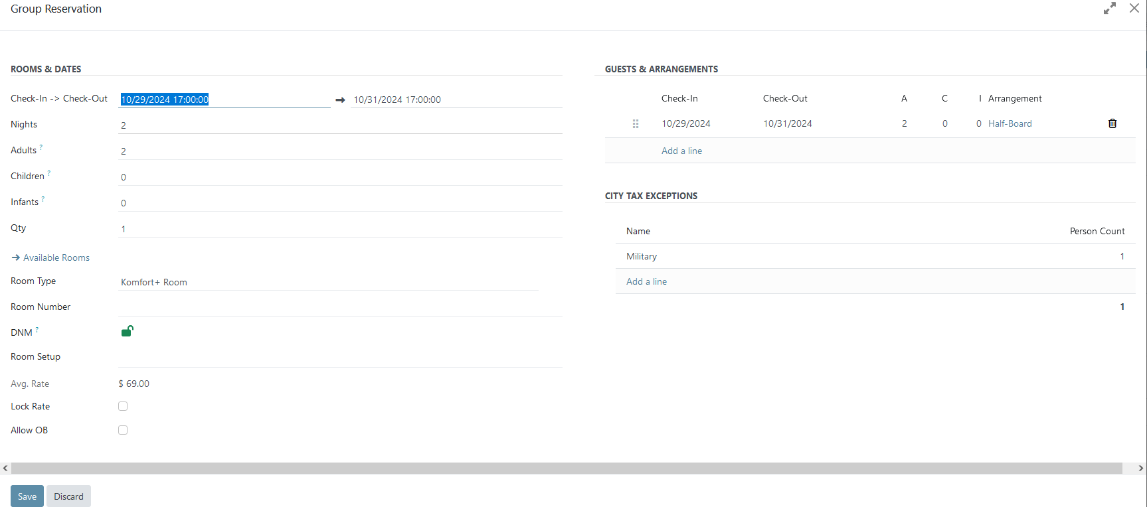Grab the drag handle of the 10/29/2024 row
This screenshot has height=507, width=1147.
click(x=636, y=123)
